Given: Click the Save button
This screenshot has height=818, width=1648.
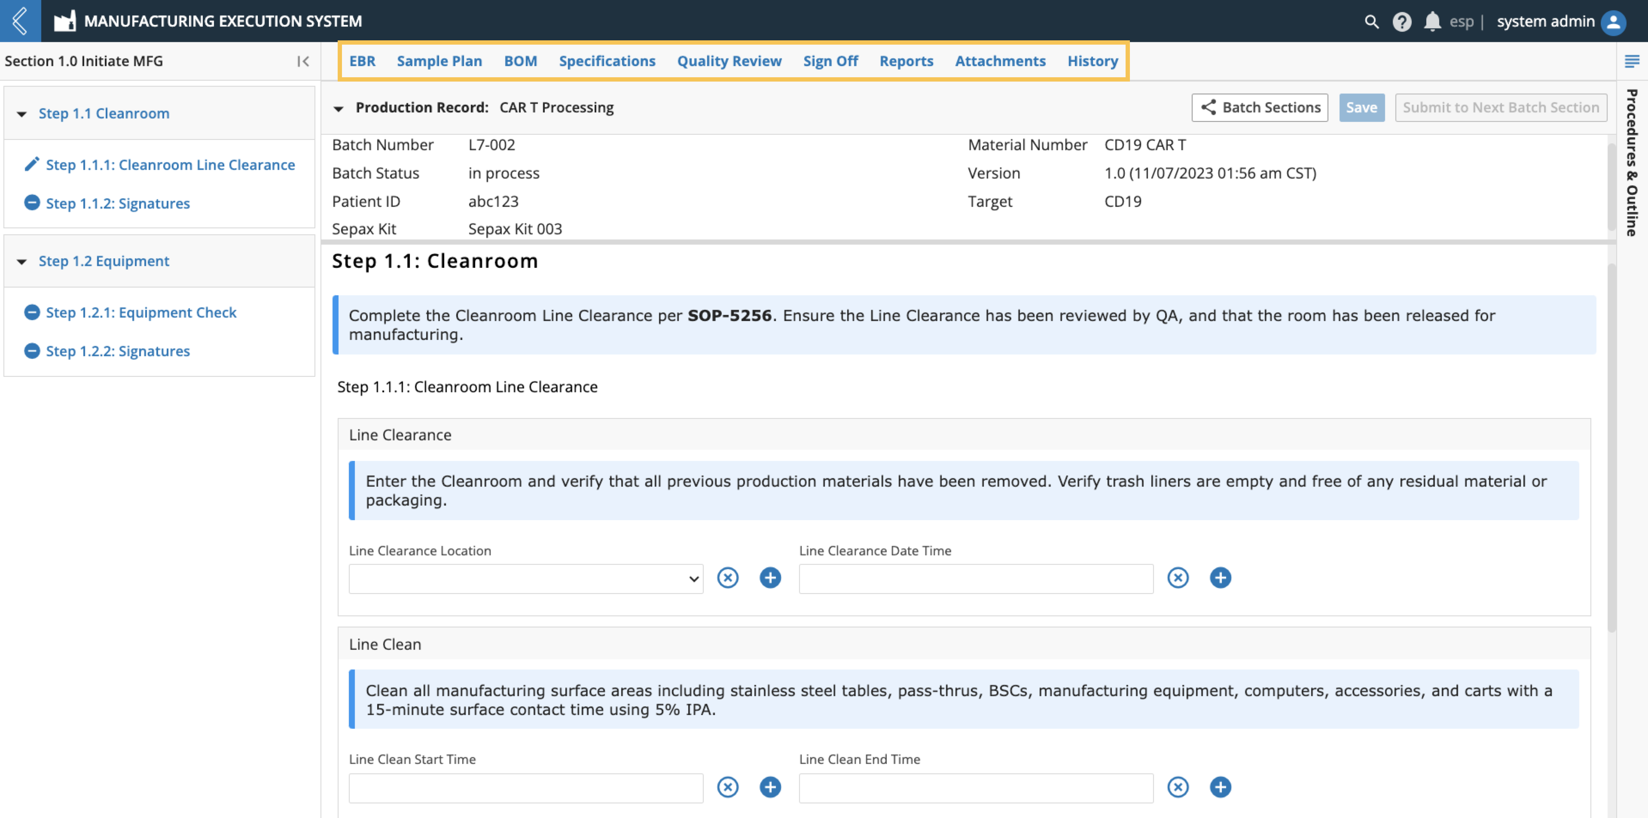Looking at the screenshot, I should tap(1362, 107).
